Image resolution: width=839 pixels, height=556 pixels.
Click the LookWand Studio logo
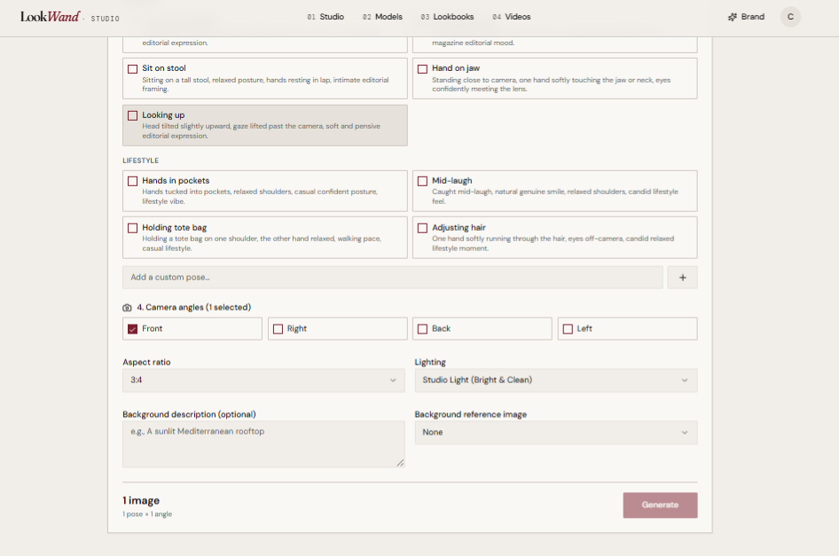tap(69, 17)
